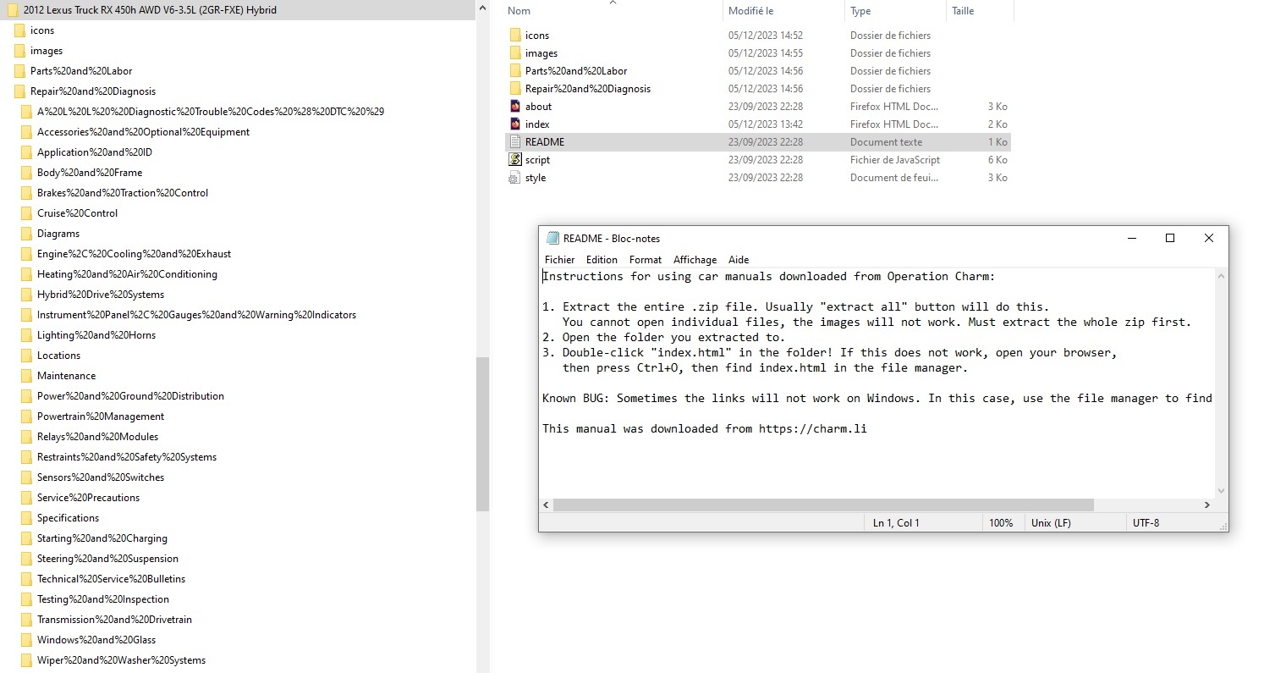Select Wiper%20and%20Washer%20Systems tree folder

point(121,660)
